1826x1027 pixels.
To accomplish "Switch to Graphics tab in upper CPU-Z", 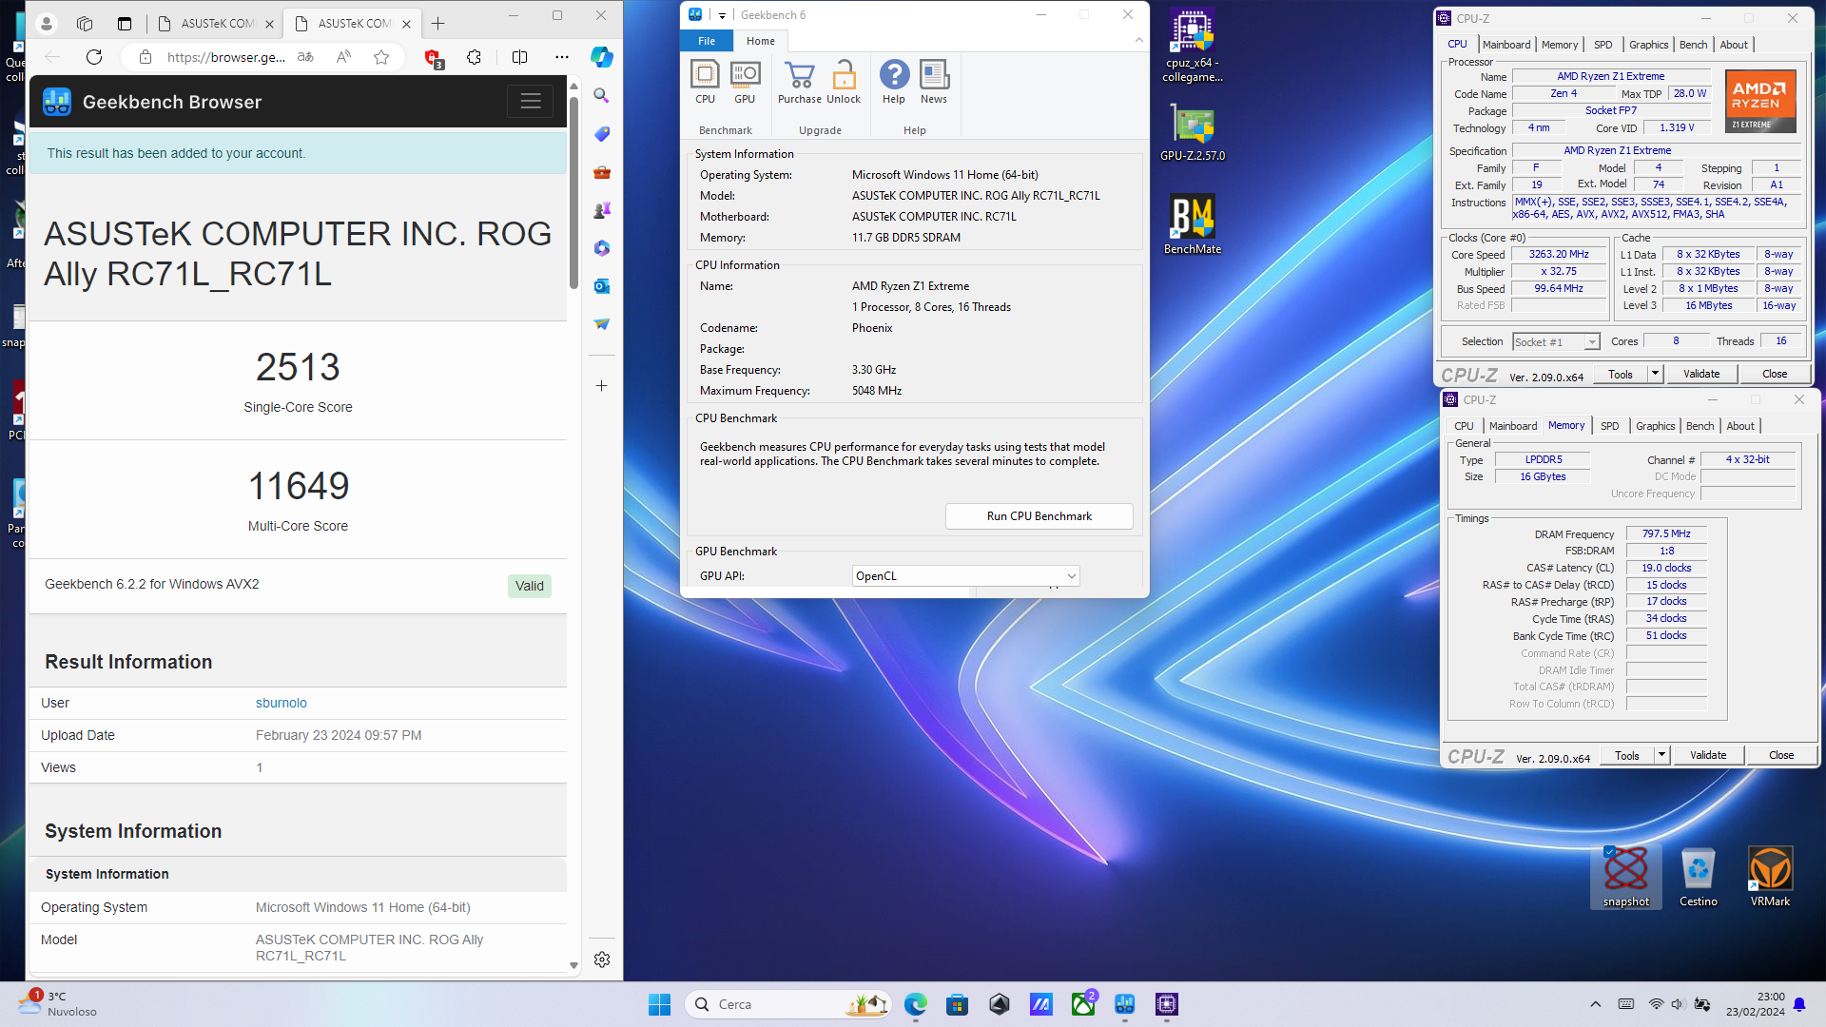I will click(1648, 45).
